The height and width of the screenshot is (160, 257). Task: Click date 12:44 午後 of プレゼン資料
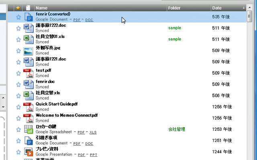[x=222, y=152]
